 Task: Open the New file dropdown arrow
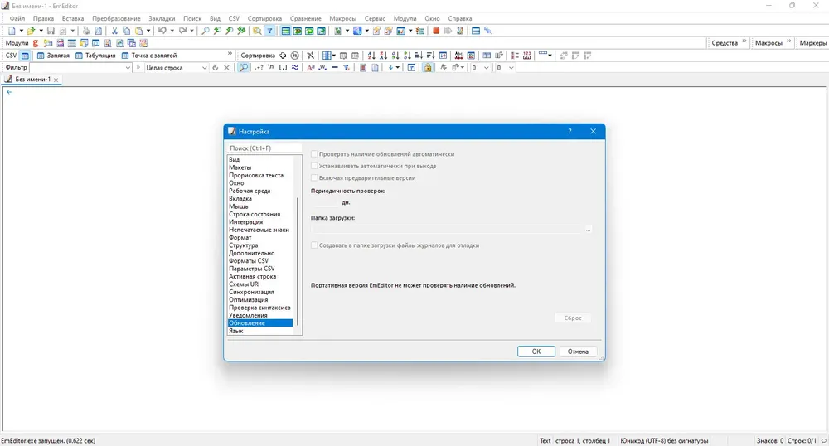click(x=22, y=31)
